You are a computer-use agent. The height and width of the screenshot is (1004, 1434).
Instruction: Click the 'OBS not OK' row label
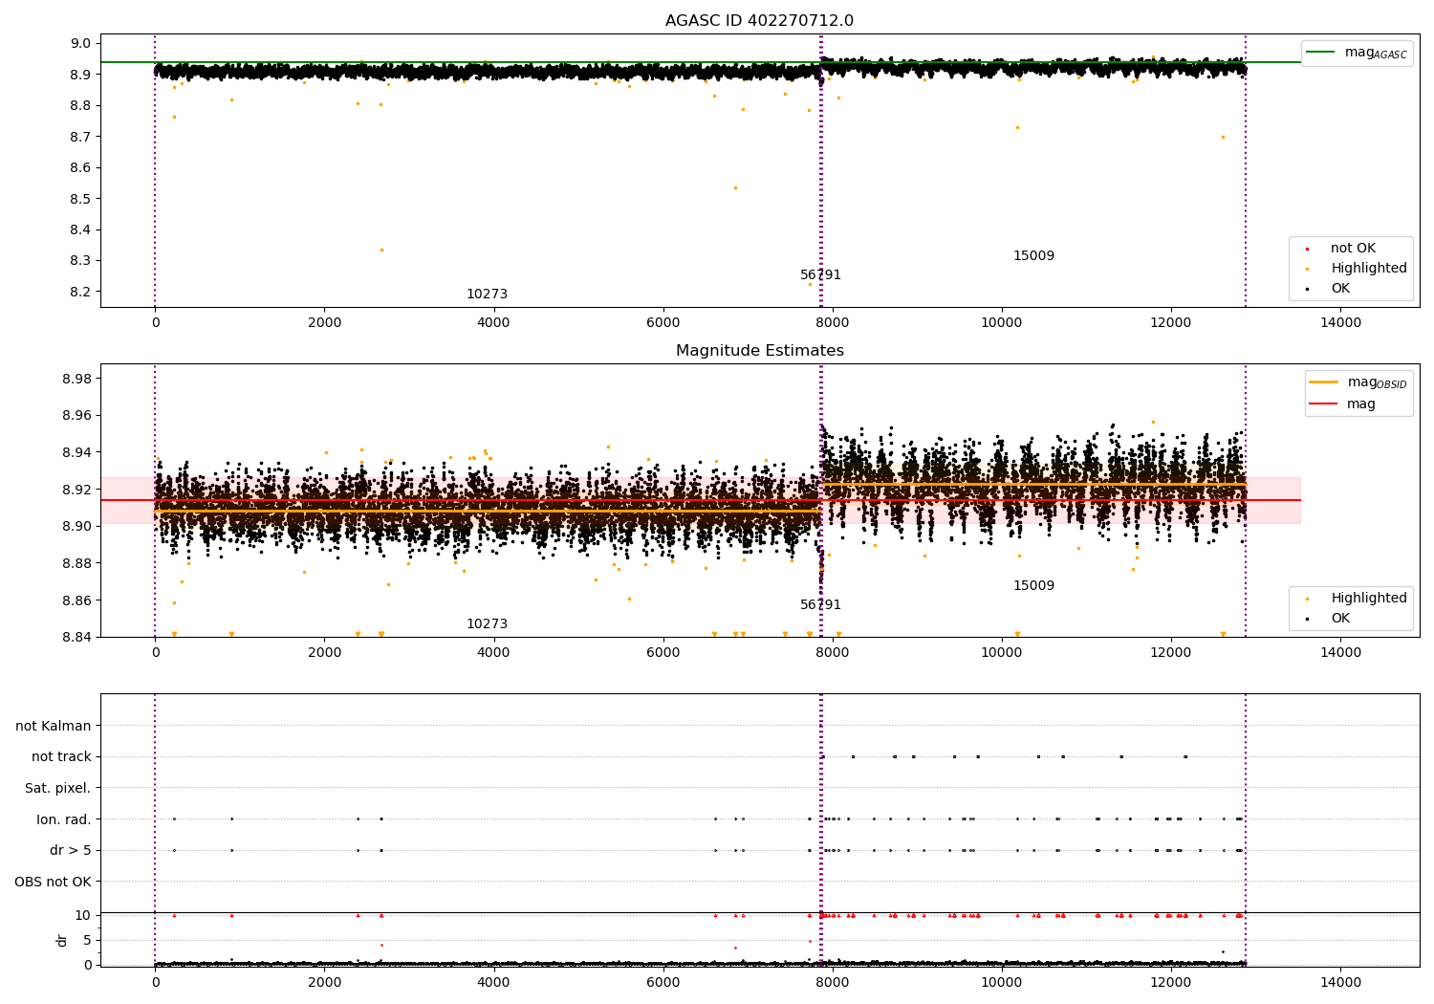click(x=53, y=882)
